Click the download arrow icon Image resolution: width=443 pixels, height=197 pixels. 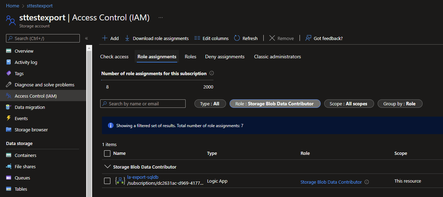click(127, 38)
